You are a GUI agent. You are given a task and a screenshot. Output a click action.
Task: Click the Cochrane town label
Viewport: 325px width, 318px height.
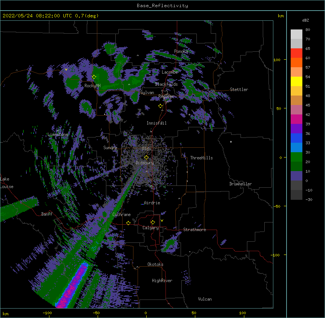coord(121,215)
